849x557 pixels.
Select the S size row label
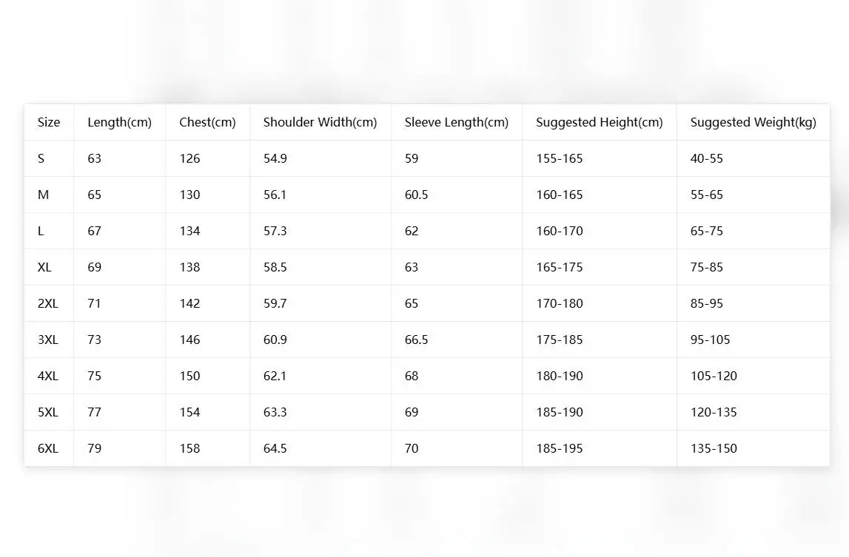pos(41,158)
